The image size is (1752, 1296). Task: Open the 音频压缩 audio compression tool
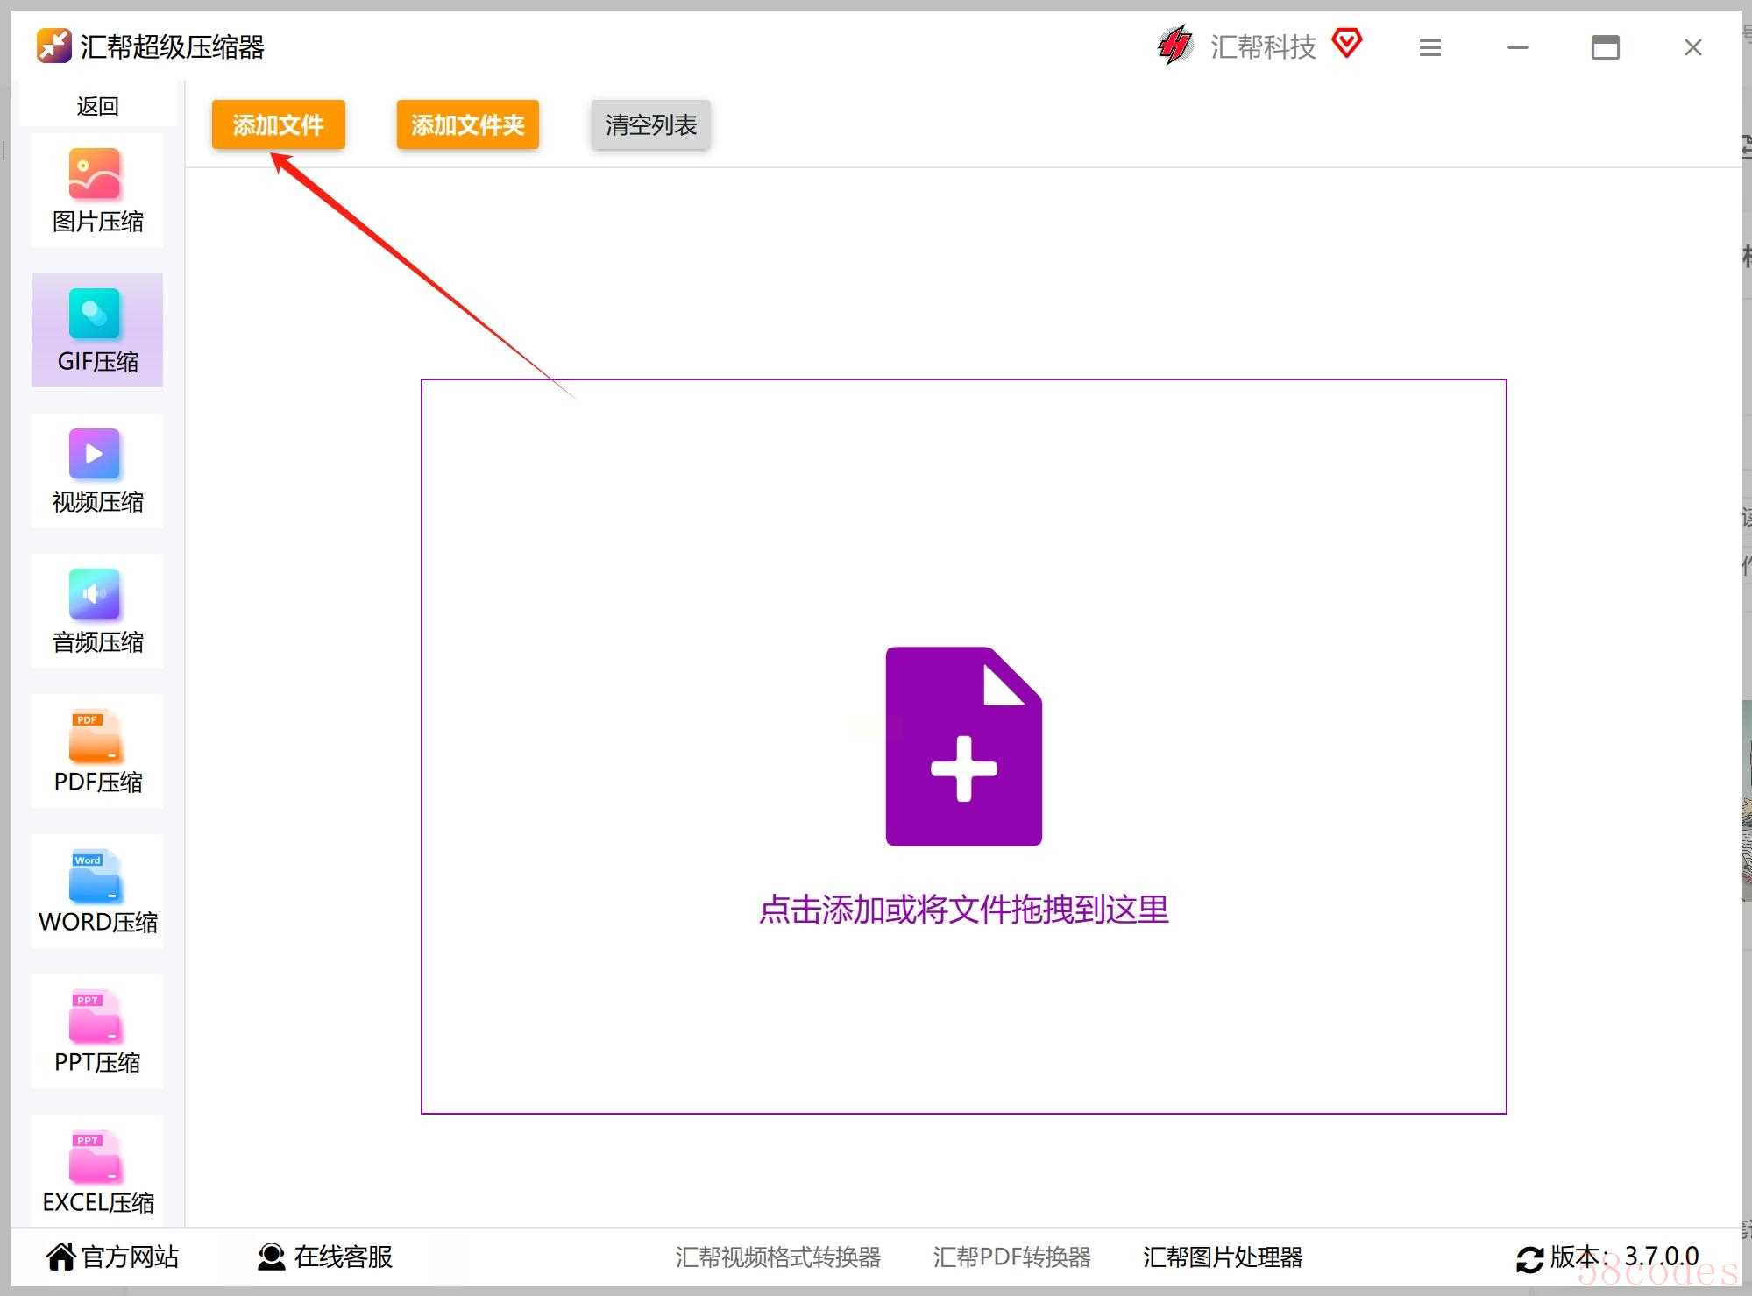pyautogui.click(x=97, y=612)
